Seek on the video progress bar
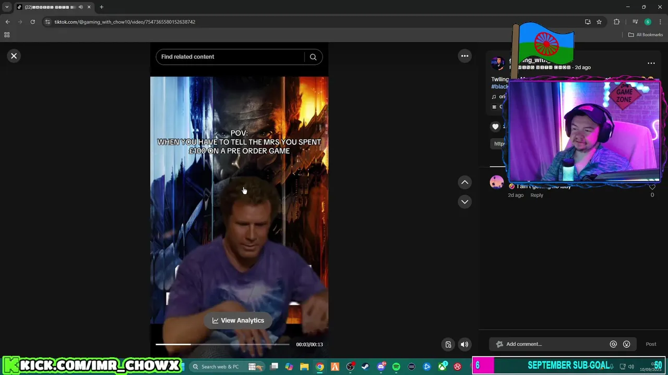Viewport: 668px width, 375px height. click(222, 344)
